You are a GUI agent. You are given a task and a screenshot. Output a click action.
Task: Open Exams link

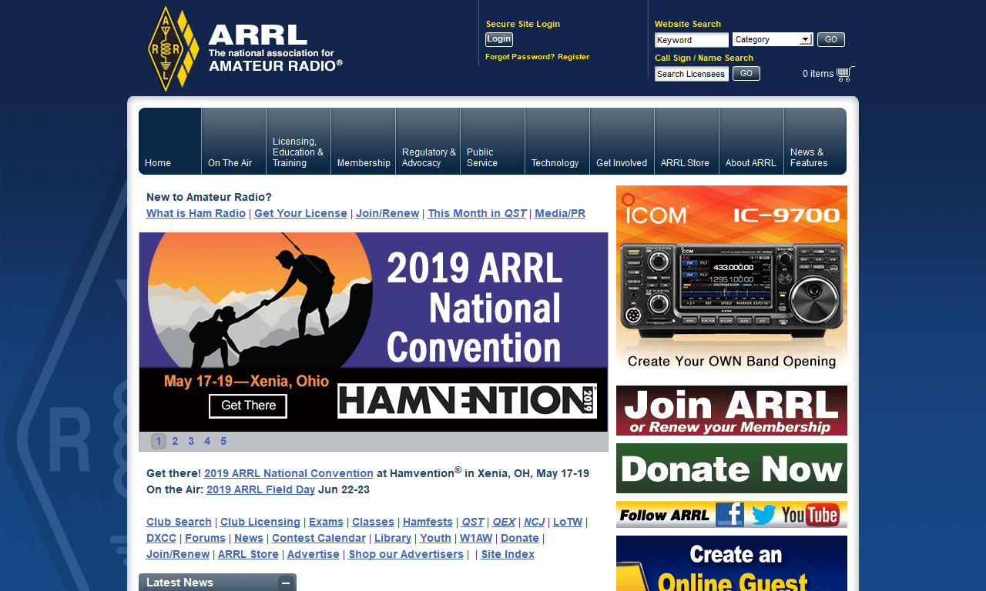326,522
